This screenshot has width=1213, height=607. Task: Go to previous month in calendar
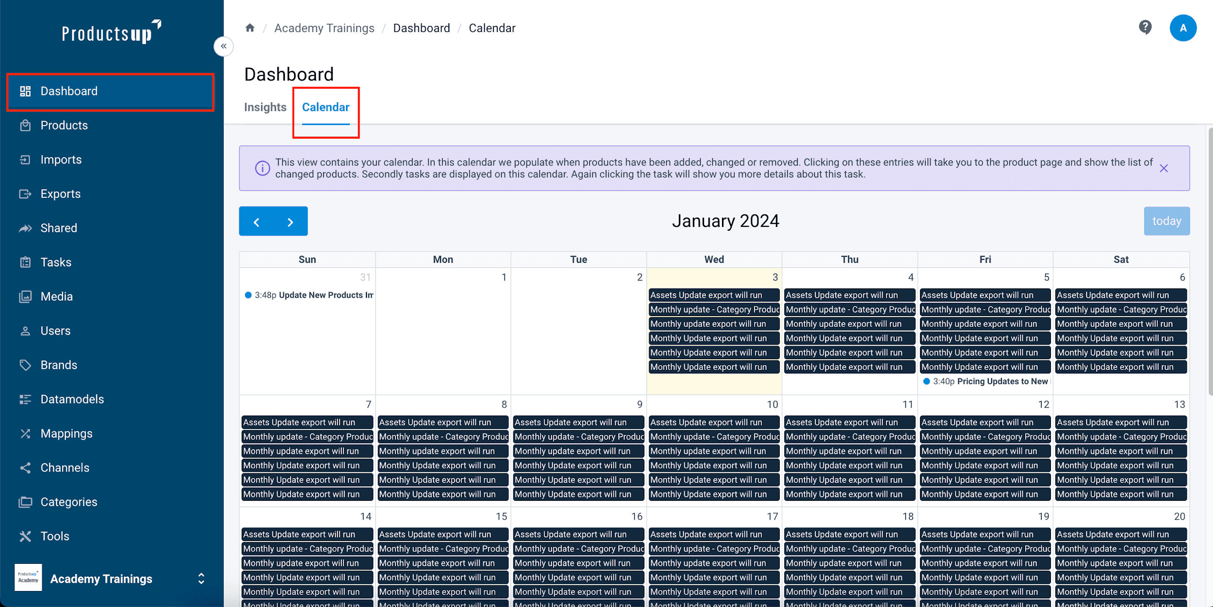257,222
